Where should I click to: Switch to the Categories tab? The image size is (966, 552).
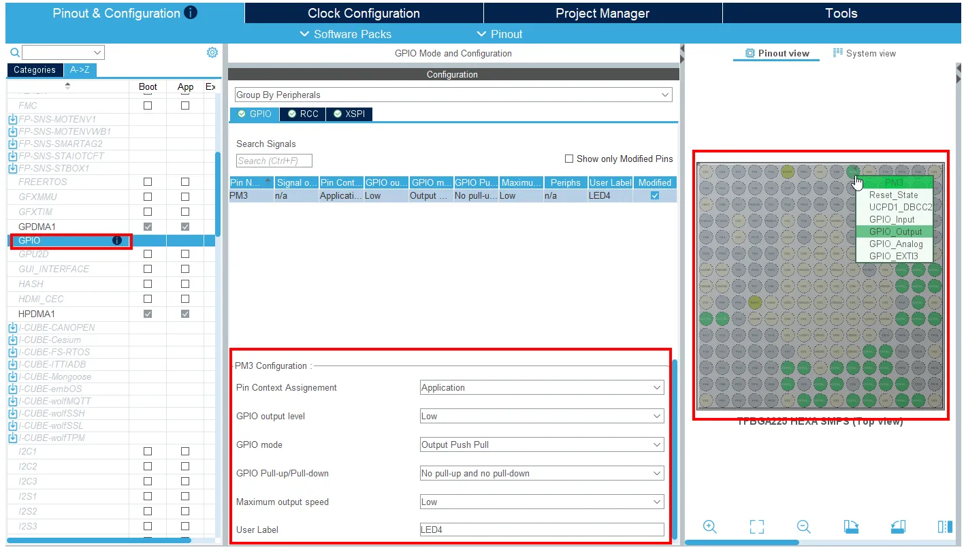click(35, 69)
